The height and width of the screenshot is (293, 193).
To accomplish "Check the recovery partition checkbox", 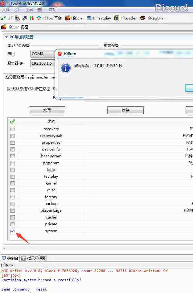I will click(x=13, y=129).
